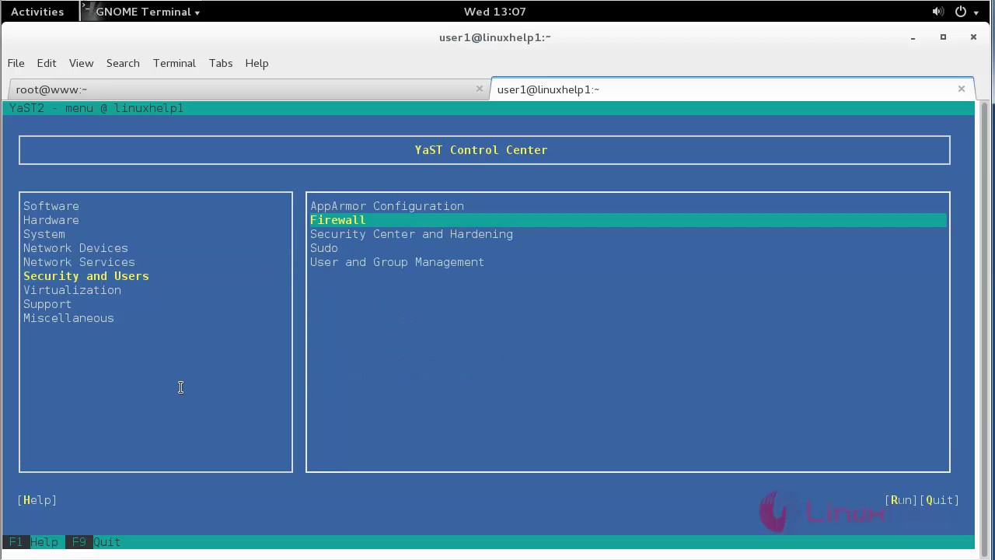Image resolution: width=995 pixels, height=560 pixels.
Task: Open the File menu
Action: (x=16, y=63)
